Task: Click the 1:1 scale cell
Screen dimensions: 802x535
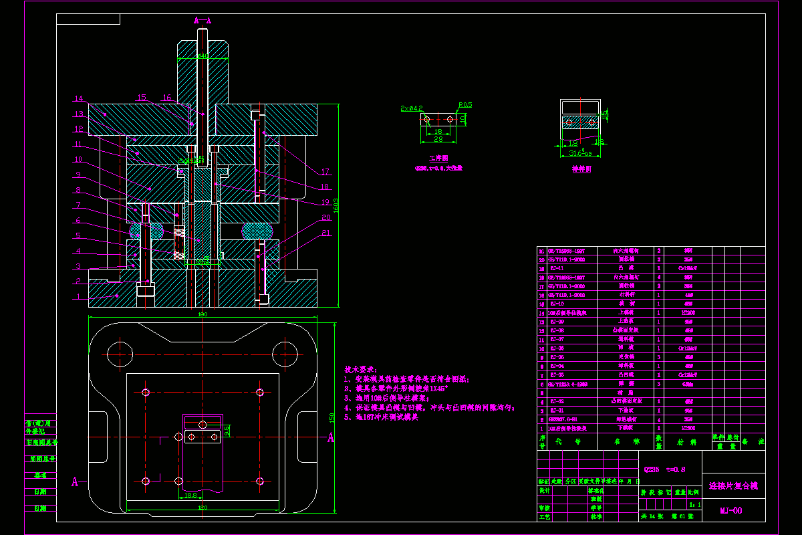Action: pos(695,505)
